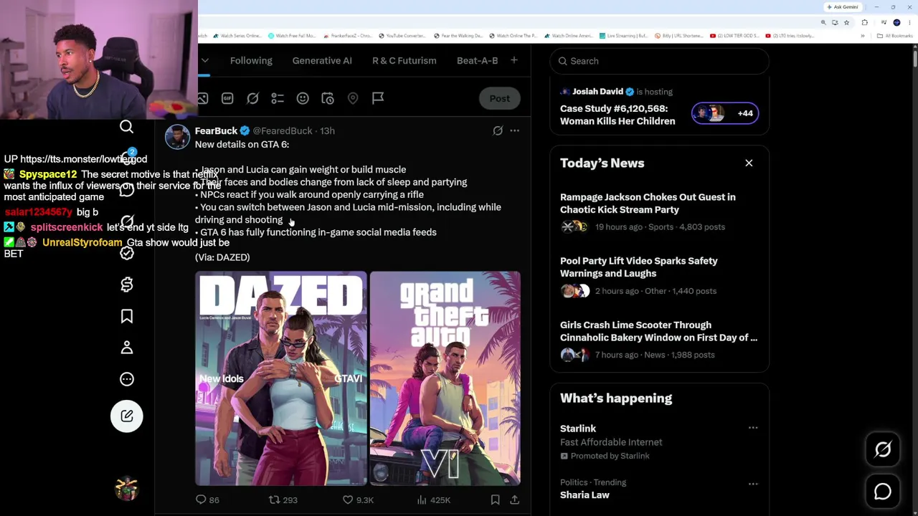Join the Josiah David space with +44 listeners
This screenshot has height=516, width=918.
tap(724, 113)
